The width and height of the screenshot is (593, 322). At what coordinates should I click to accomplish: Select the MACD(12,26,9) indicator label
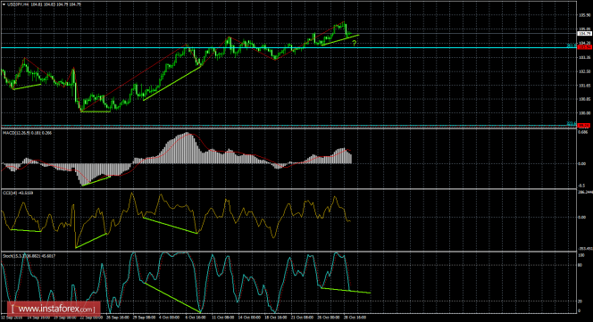[x=27, y=133]
